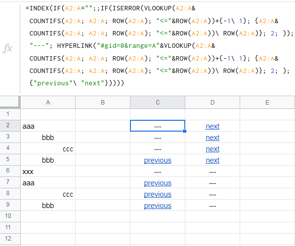This screenshot has width=295, height=246.
Task: Click the "previous" link in row 7
Action: click(x=158, y=183)
